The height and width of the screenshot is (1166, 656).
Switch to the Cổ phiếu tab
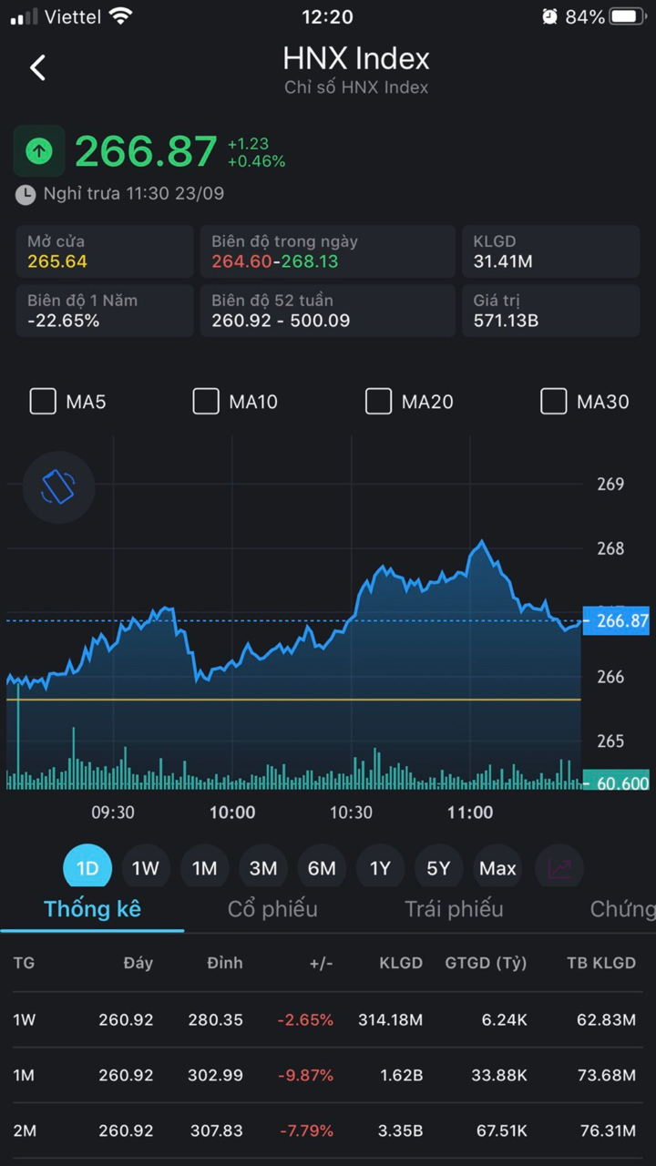coord(272,908)
